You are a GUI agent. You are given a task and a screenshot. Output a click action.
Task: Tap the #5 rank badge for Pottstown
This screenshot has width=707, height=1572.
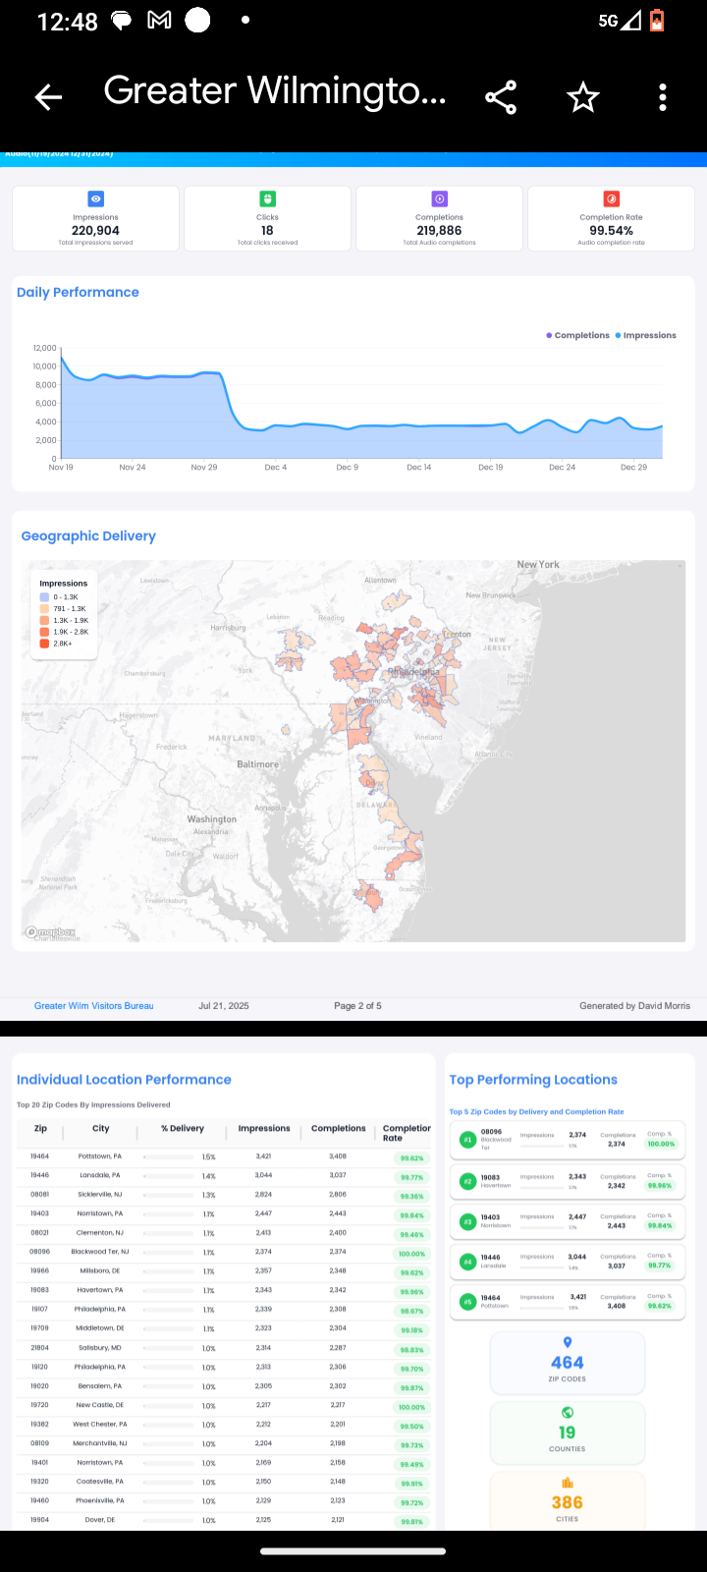[468, 1302]
